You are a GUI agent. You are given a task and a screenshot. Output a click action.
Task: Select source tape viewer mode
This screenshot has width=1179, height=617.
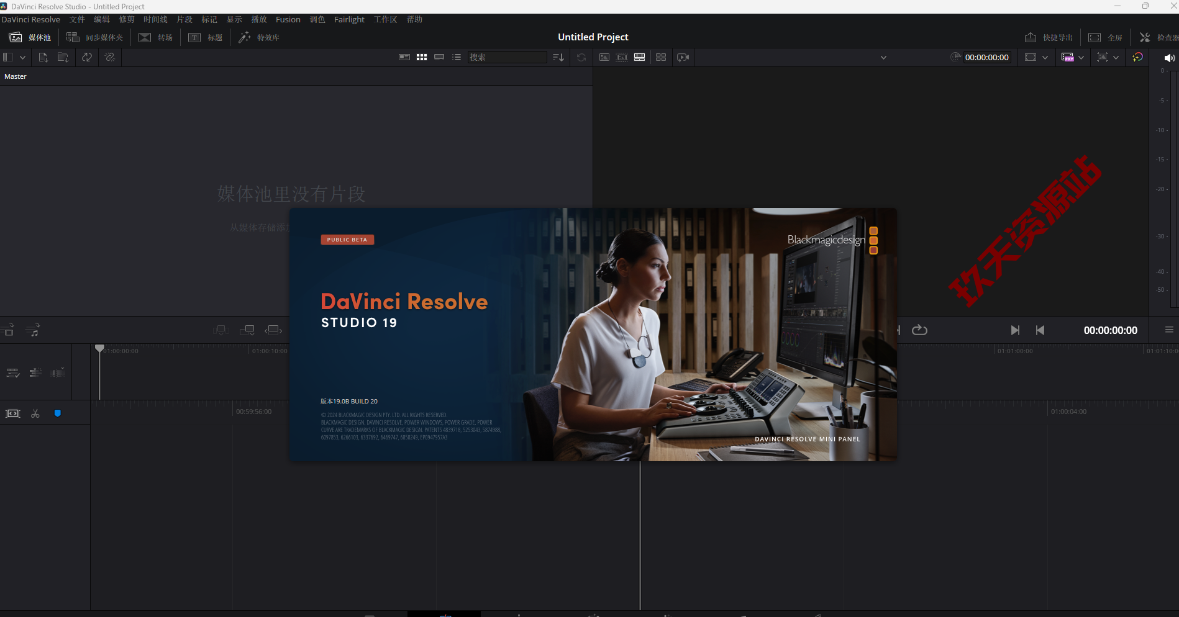622,57
